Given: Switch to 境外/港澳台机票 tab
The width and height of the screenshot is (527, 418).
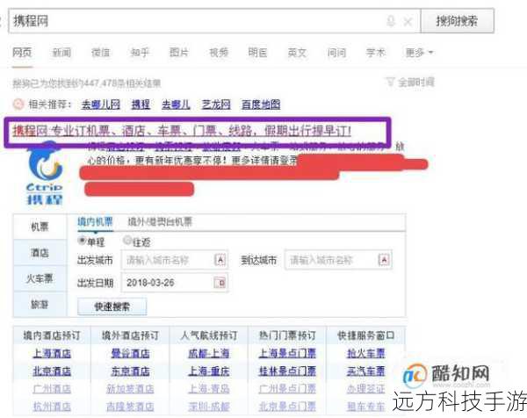Looking at the screenshot, I should click(160, 222).
